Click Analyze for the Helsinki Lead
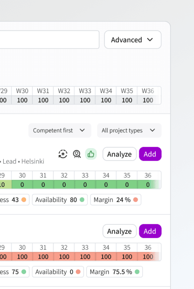 coord(119,154)
